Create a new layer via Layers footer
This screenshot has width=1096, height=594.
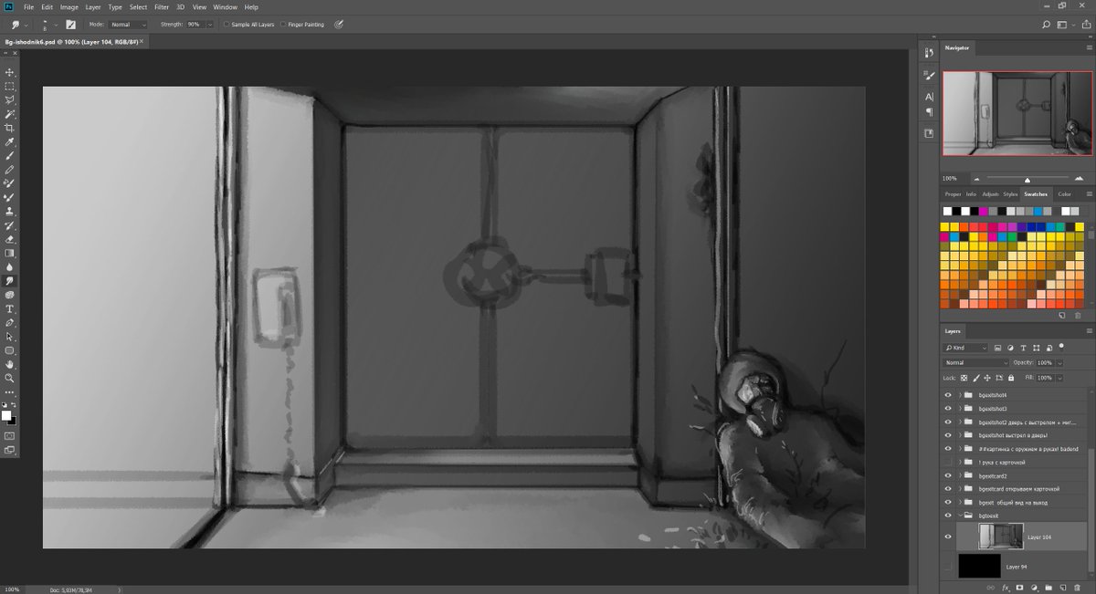1062,588
